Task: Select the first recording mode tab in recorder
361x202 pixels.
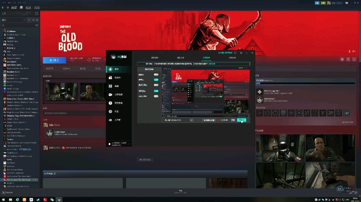Action: click(x=155, y=57)
